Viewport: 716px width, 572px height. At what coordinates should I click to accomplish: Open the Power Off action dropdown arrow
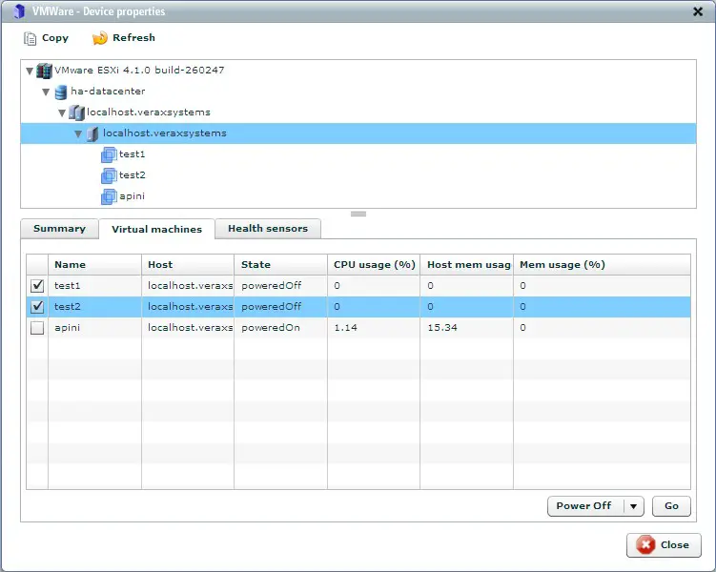coord(633,506)
